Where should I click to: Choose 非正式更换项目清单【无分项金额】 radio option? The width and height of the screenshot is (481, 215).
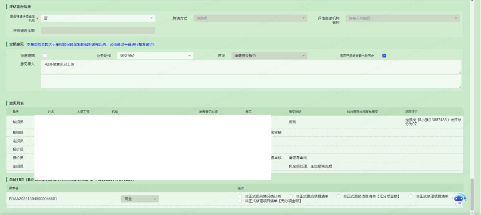pos(338,196)
